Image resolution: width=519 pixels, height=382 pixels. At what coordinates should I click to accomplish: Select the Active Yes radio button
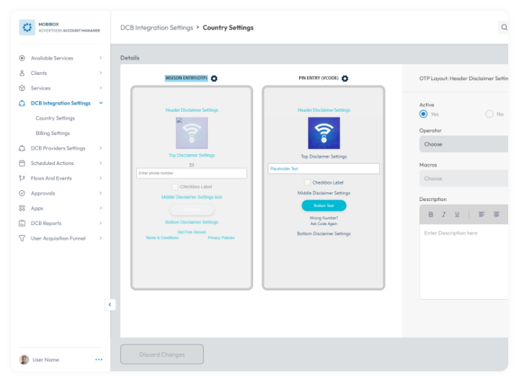point(423,114)
